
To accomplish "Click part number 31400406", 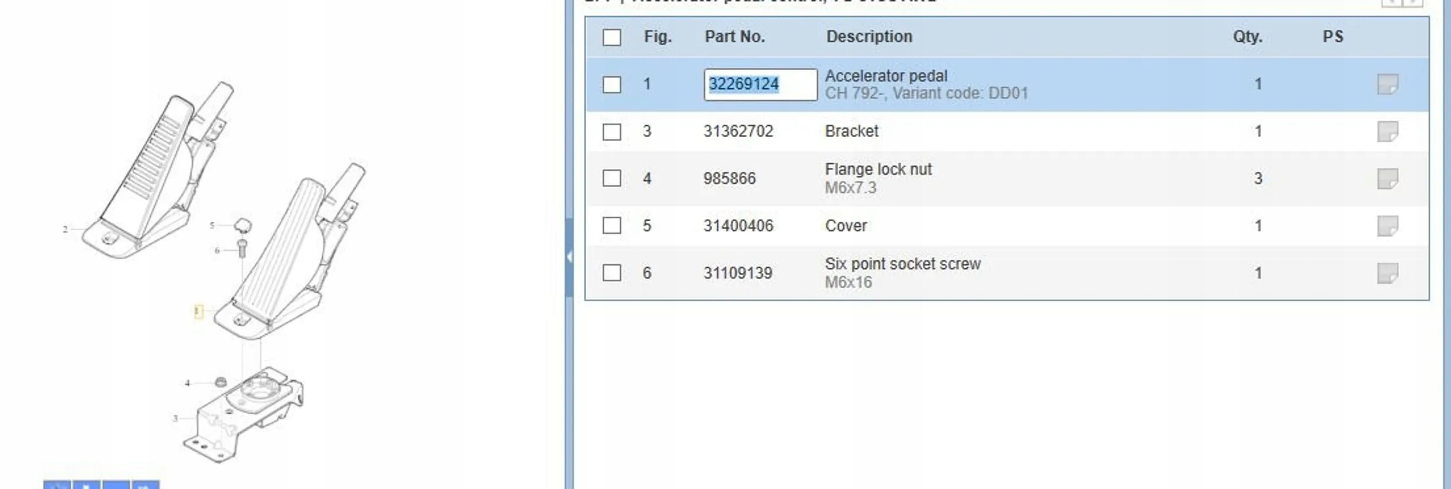I will click(738, 226).
